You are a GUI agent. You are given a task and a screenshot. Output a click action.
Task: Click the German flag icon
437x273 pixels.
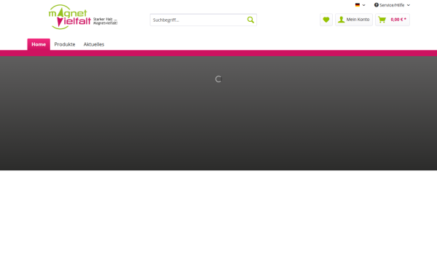tap(358, 5)
